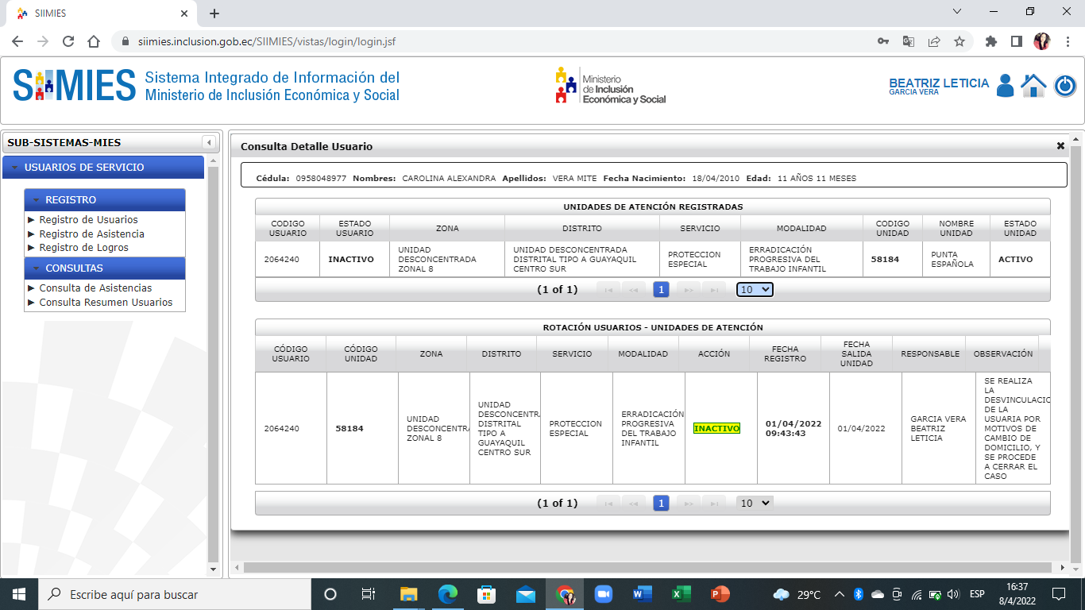Open Excel from the Windows taskbar

(681, 594)
